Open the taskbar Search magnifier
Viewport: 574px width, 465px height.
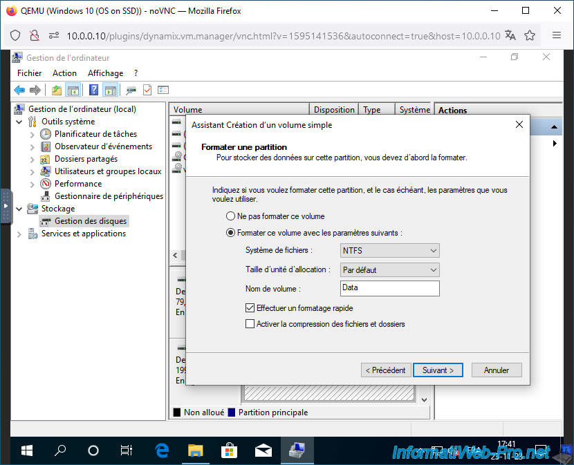point(60,450)
